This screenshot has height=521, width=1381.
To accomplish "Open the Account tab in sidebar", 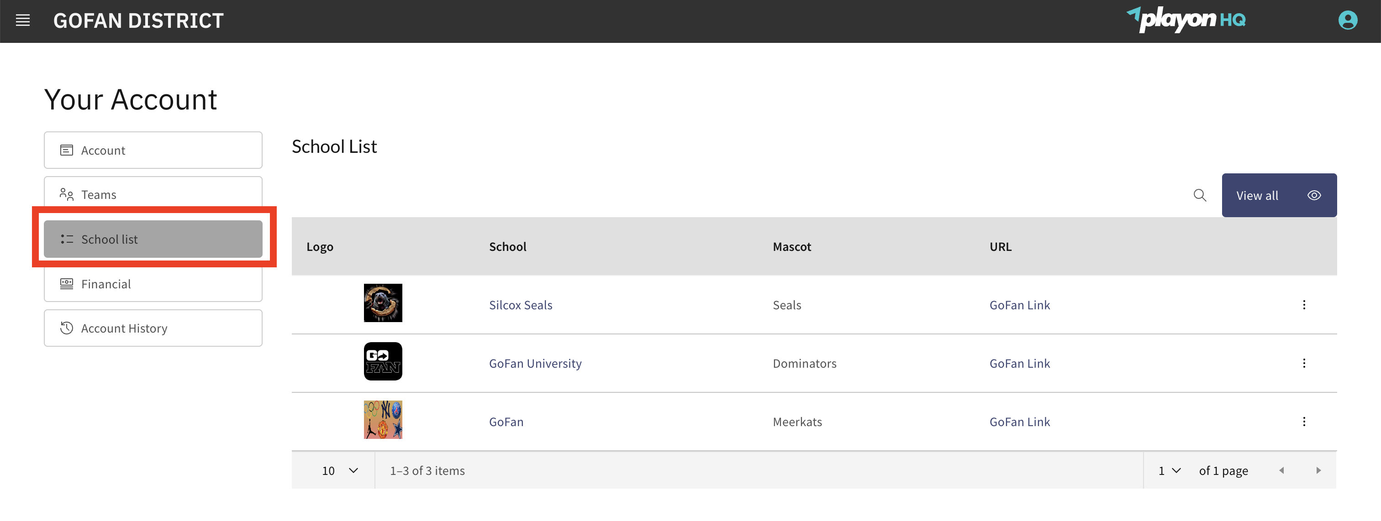I will [153, 151].
